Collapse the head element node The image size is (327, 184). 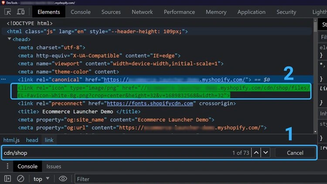[x=10, y=39]
